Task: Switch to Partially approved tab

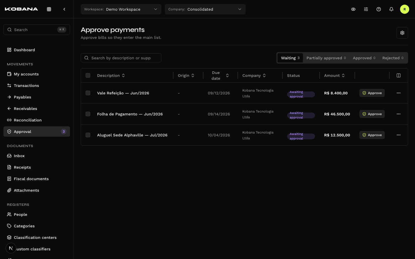Action: [x=326, y=58]
